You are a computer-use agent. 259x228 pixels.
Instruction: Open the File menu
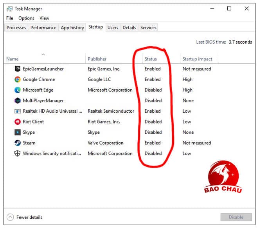click(9, 18)
